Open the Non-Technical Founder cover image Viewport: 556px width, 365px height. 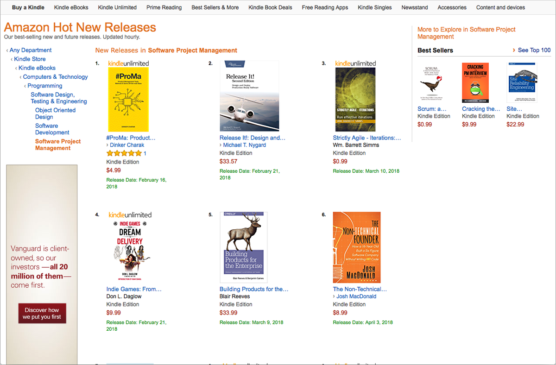click(356, 247)
